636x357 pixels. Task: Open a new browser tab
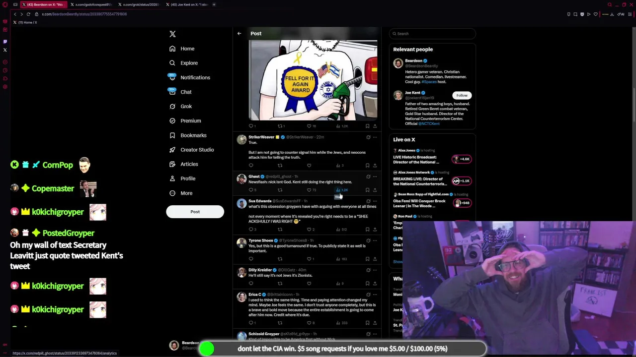(214, 4)
